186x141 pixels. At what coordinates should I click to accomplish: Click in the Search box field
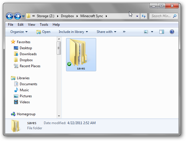pos(162,16)
